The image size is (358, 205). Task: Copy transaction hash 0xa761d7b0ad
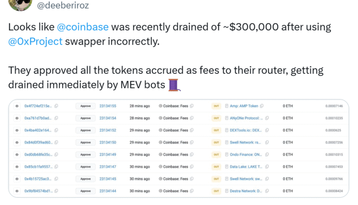point(56,118)
